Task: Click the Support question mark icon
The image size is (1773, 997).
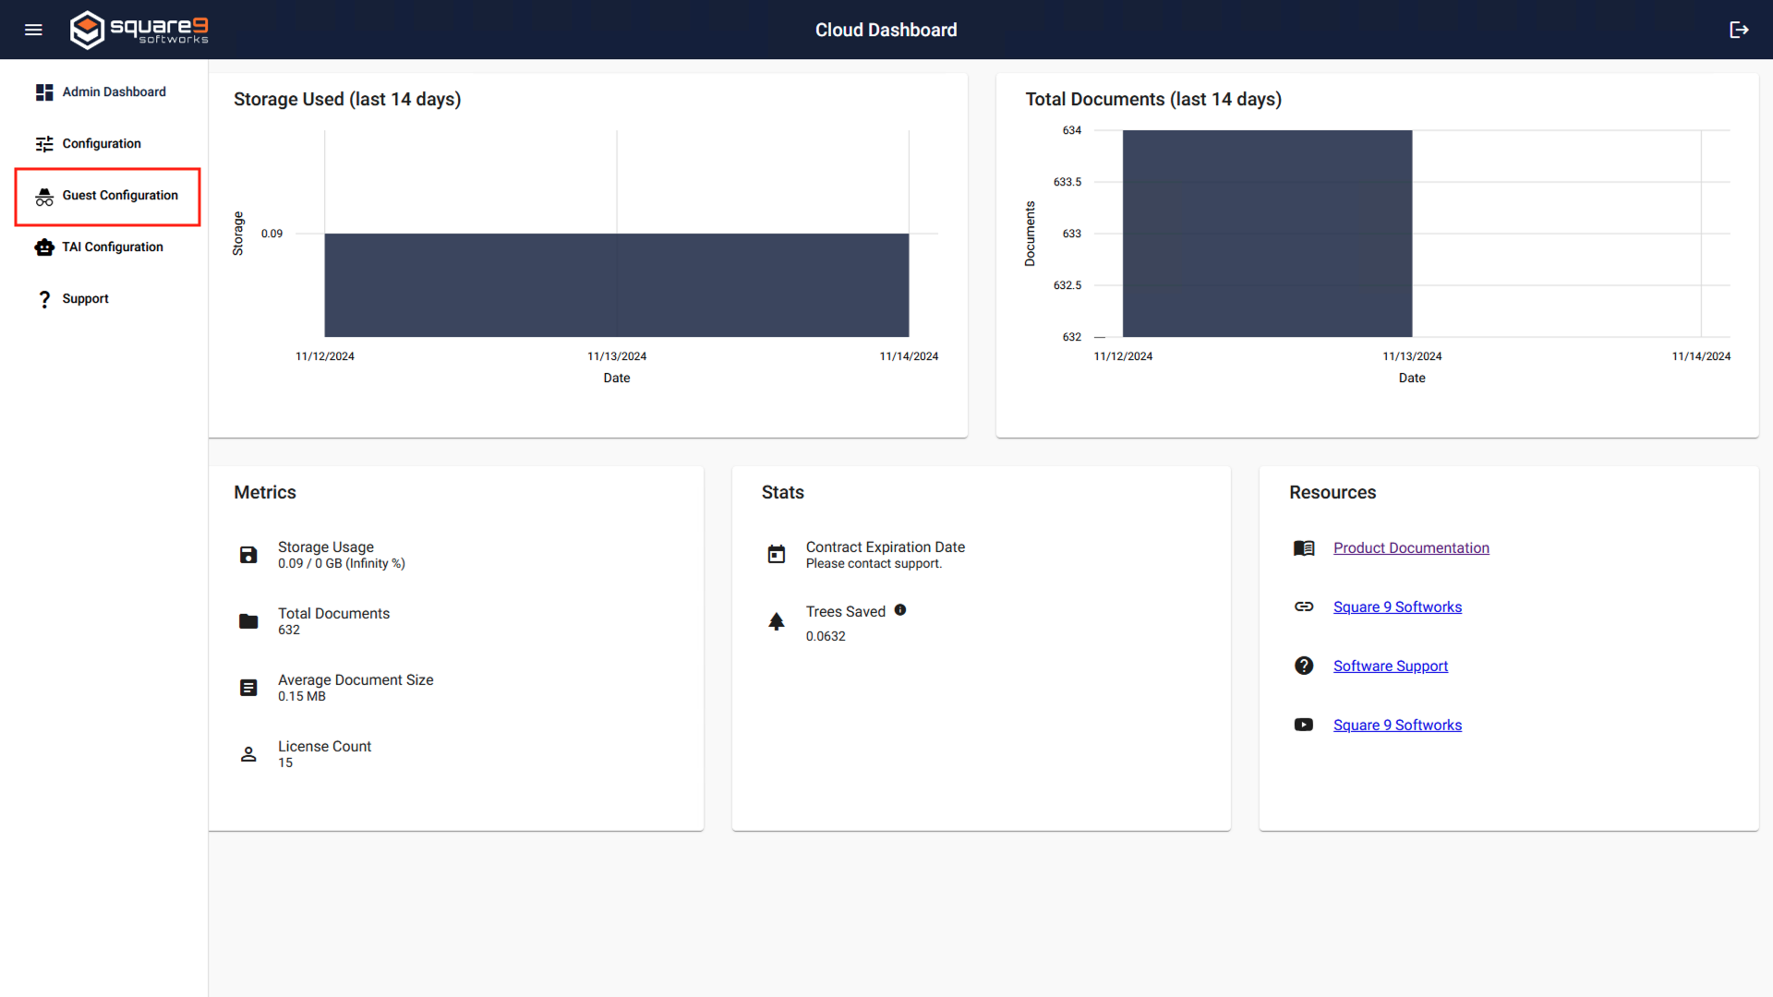Action: coord(43,298)
